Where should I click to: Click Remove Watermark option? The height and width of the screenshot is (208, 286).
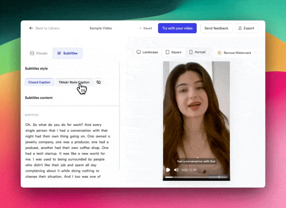pos(235,53)
